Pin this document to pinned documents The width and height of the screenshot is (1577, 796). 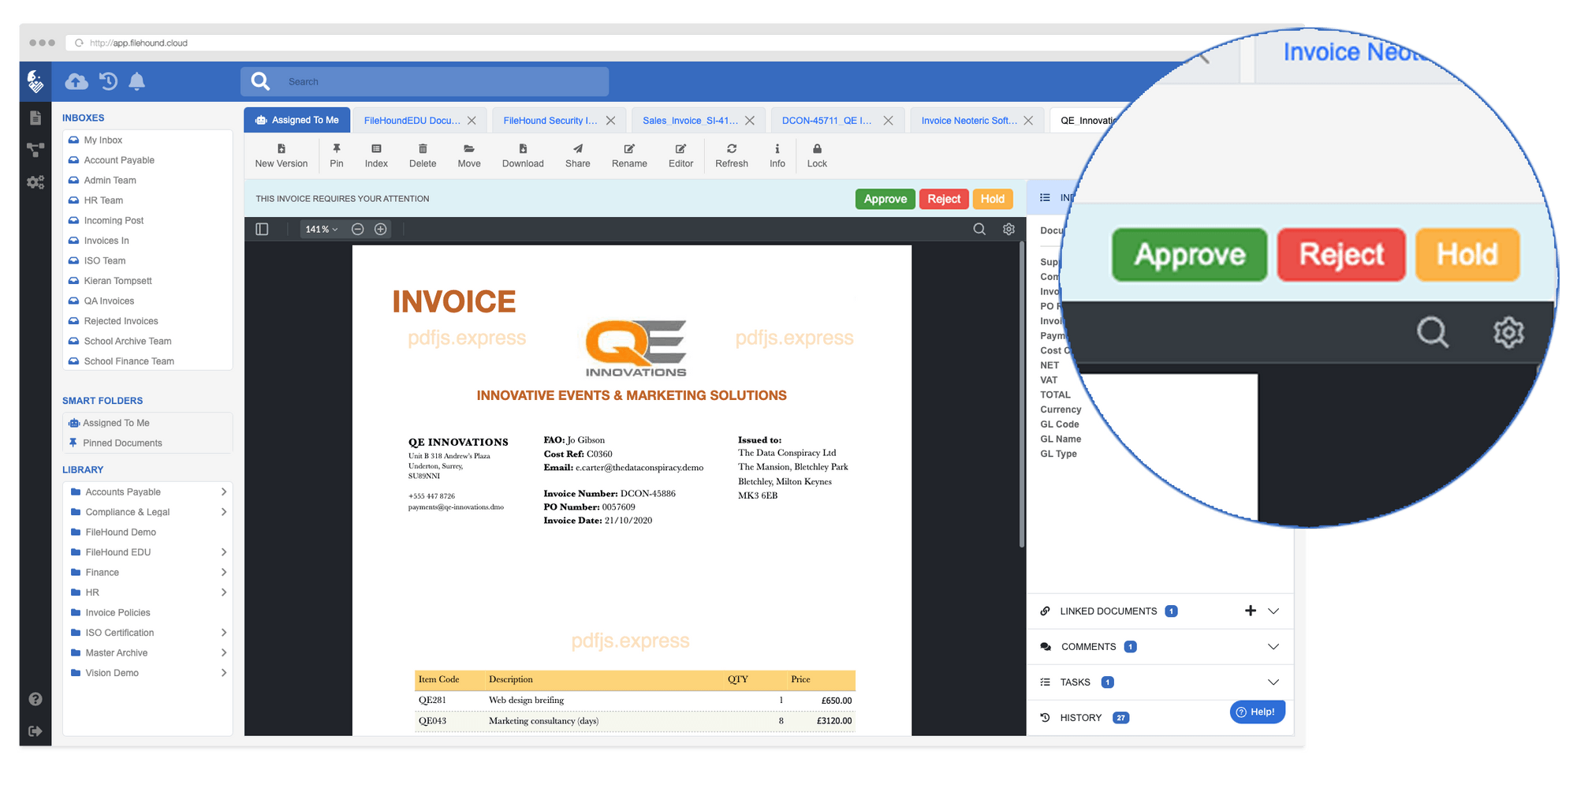[336, 155]
